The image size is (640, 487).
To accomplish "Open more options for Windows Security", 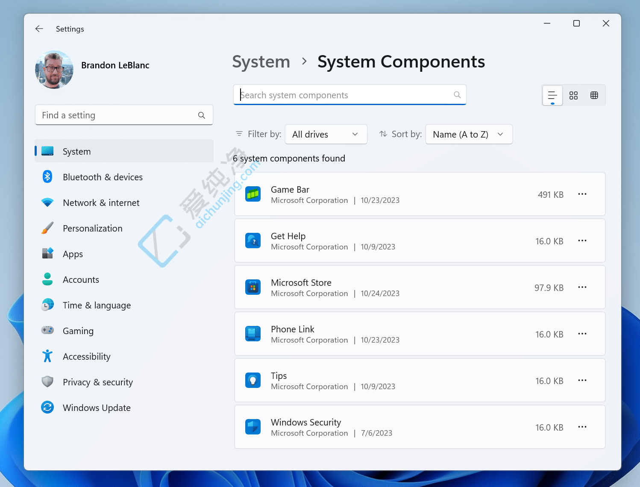I will click(x=582, y=427).
